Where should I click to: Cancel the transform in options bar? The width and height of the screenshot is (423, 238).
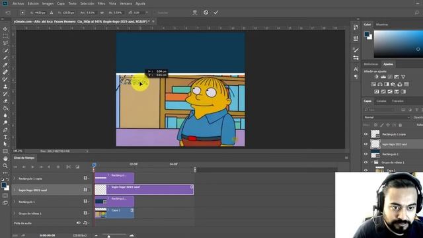206,13
